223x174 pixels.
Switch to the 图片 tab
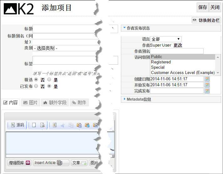point(30,102)
